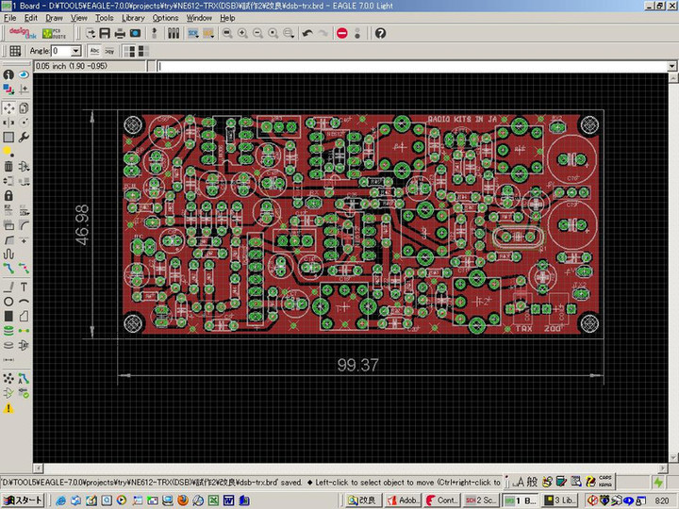
Task: Open the Tools menu
Action: pyautogui.click(x=104, y=18)
